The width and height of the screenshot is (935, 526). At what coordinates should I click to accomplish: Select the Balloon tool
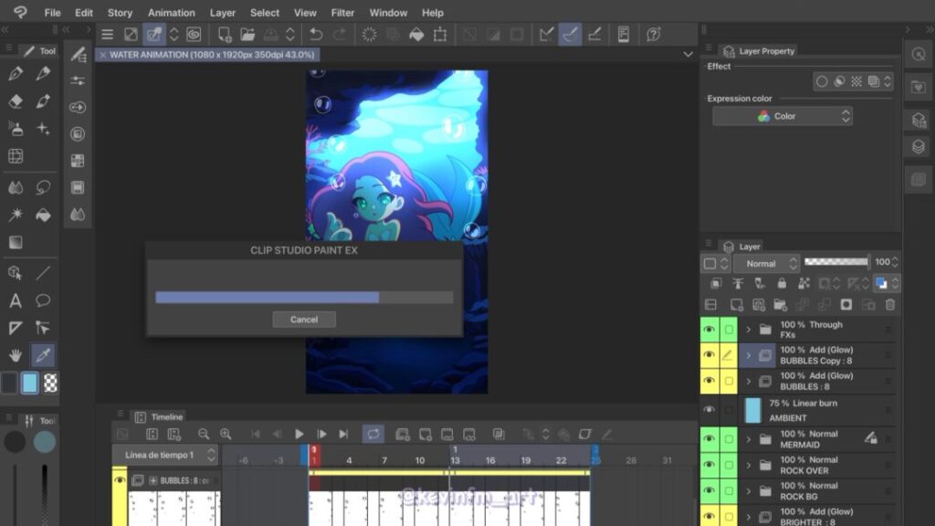(43, 300)
